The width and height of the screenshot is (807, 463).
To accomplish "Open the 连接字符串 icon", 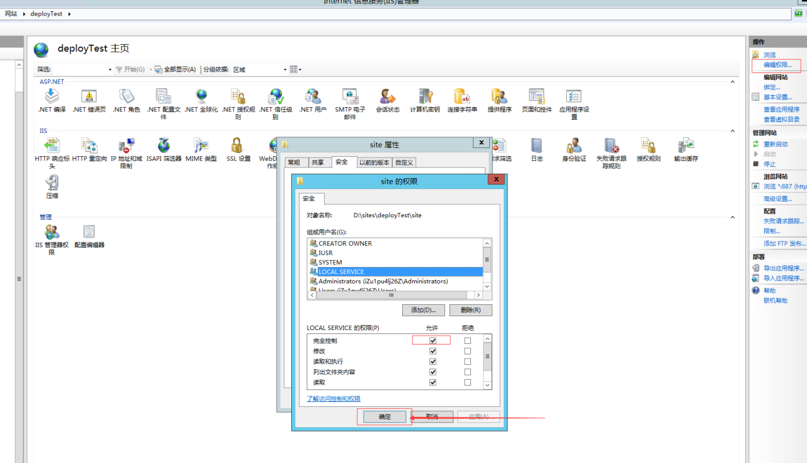I will (462, 96).
